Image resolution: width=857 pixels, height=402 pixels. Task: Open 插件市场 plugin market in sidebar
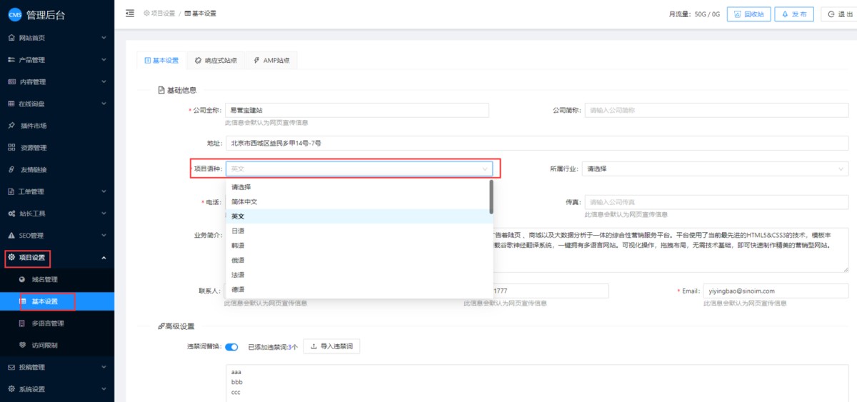(33, 126)
